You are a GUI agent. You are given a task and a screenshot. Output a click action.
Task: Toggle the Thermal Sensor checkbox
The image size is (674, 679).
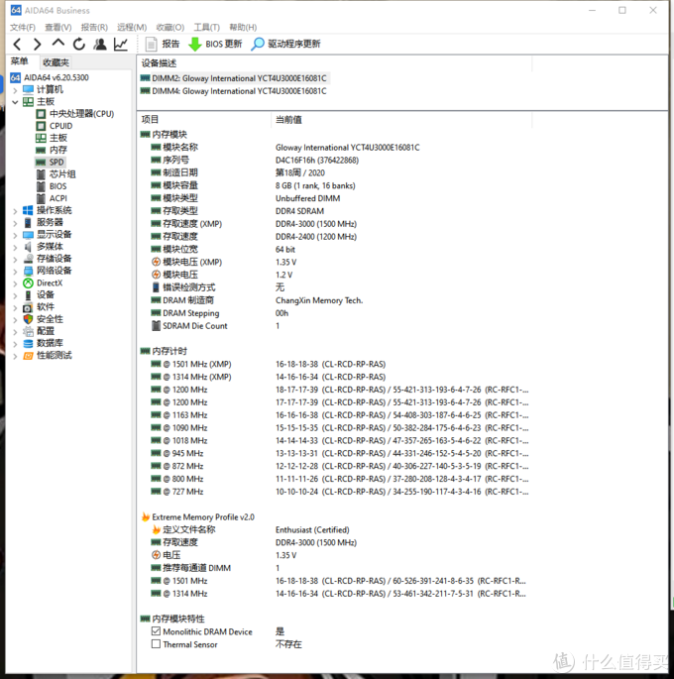(156, 644)
